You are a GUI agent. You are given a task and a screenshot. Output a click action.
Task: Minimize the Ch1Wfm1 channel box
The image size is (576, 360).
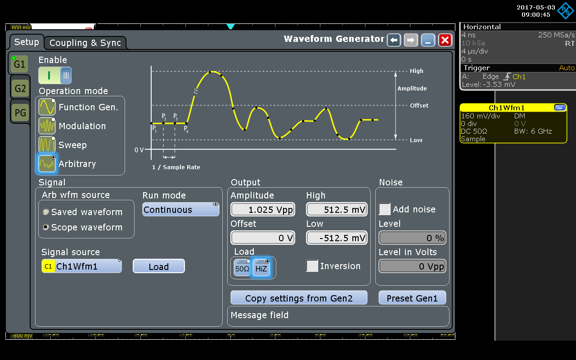pos(560,108)
